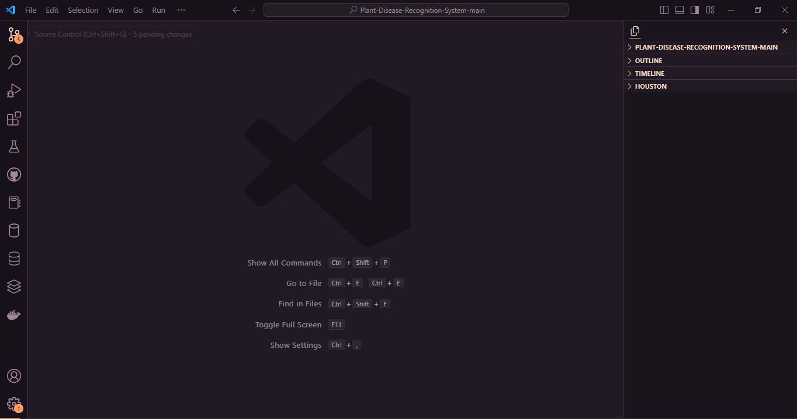This screenshot has width=797, height=419.
Task: Toggle the secondary side bar layout button
Action: (695, 10)
